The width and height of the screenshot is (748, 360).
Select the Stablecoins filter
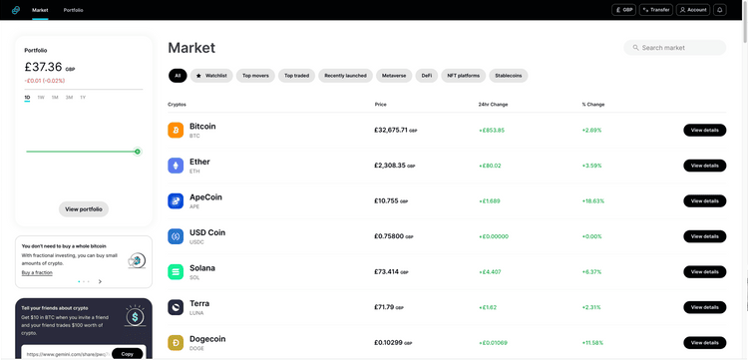tap(508, 76)
